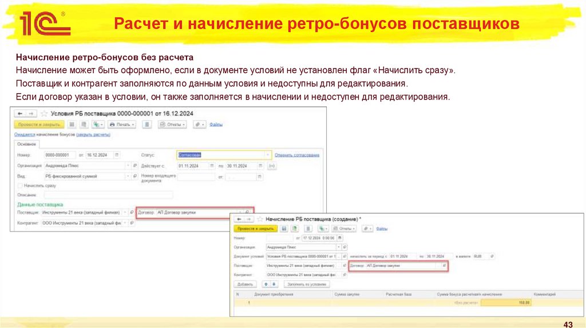This screenshot has width=586, height=328.
Task: Click Провести и закрыть in Условия РБ window
Action: click(39, 125)
